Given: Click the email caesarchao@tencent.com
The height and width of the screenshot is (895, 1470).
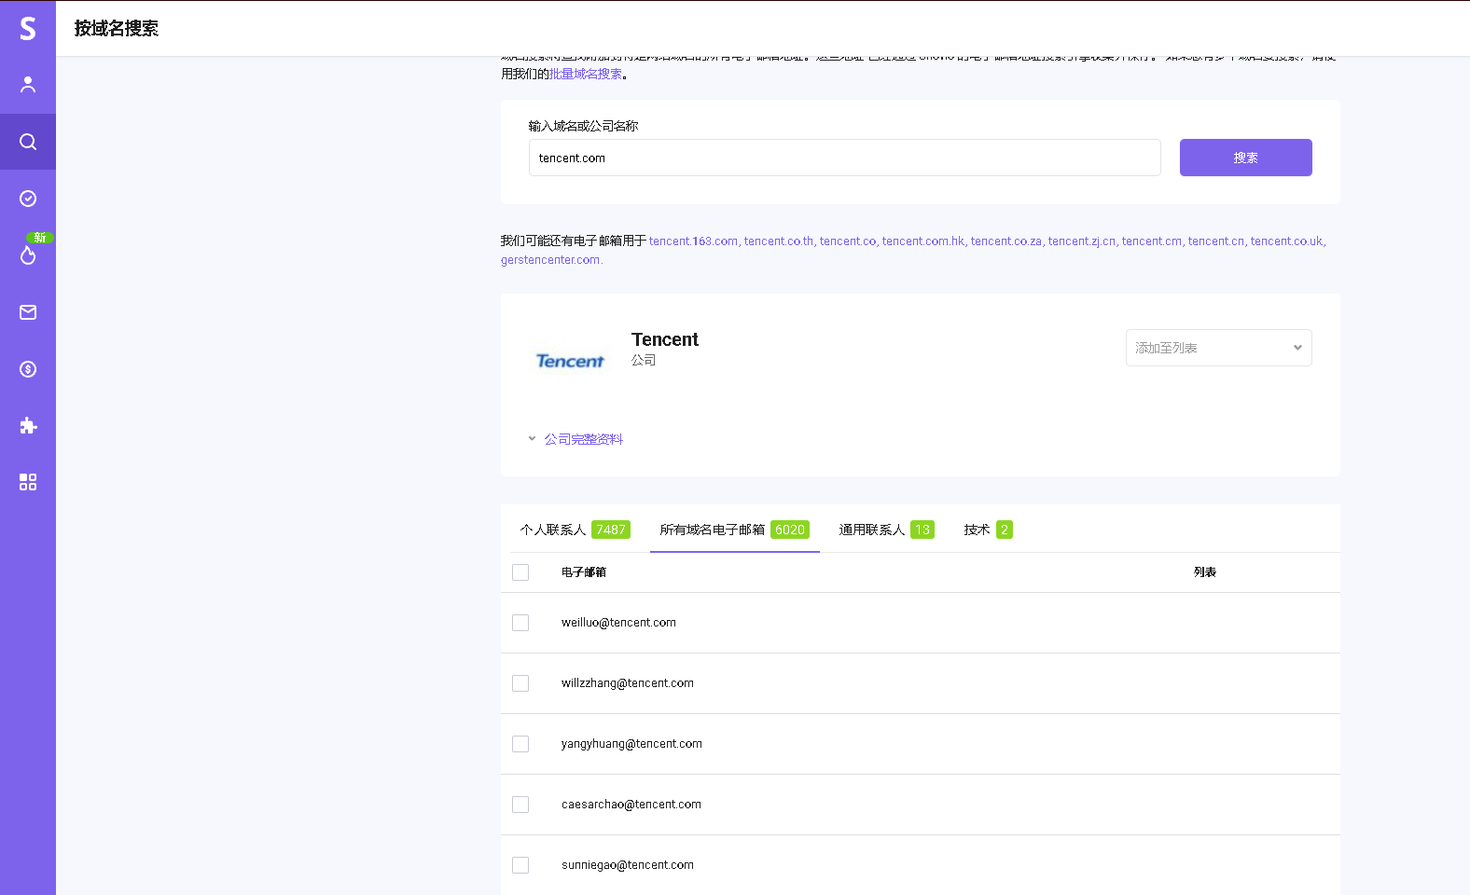Looking at the screenshot, I should pos(631,805).
